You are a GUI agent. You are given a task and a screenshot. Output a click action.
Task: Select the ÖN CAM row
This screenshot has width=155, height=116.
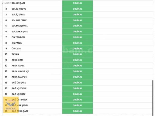click(x=78, y=49)
